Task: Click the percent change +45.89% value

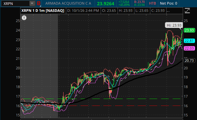Action: (x=124, y=5)
